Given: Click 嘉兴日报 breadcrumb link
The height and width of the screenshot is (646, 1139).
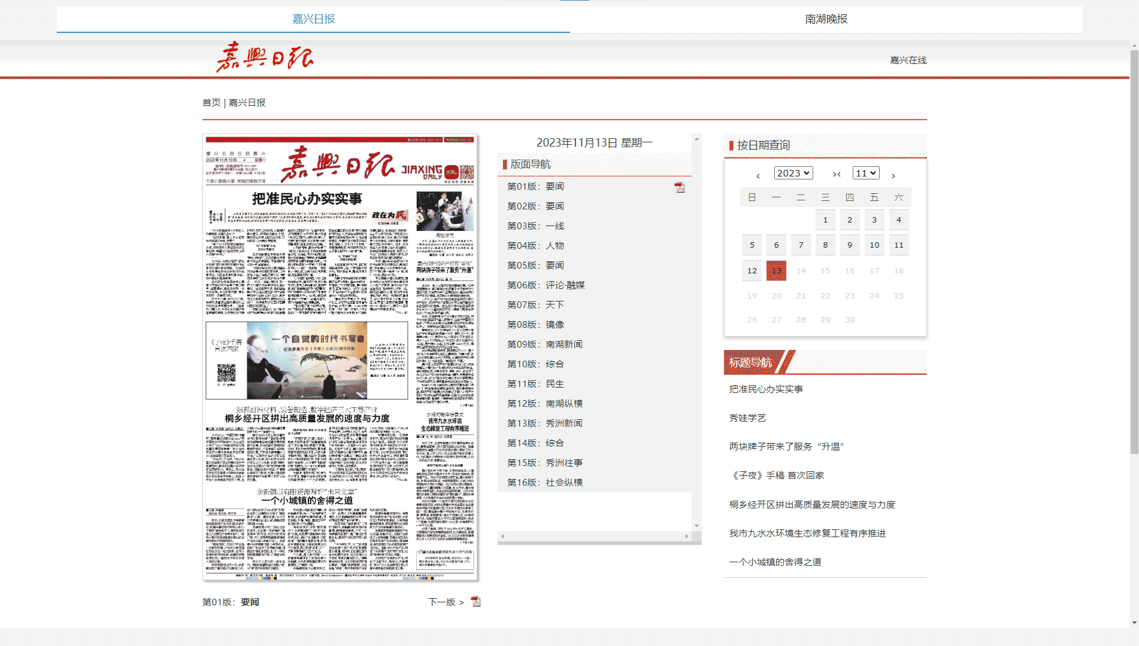Looking at the screenshot, I should (x=247, y=102).
